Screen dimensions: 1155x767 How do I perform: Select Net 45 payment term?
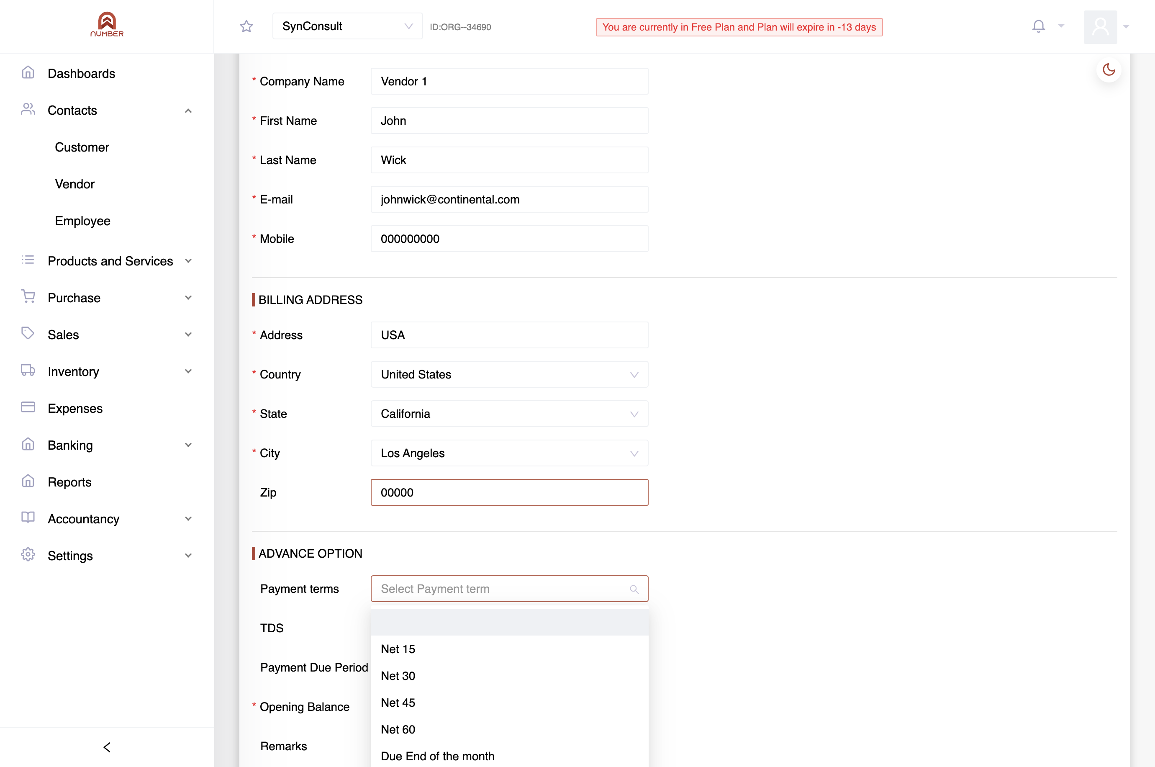click(x=509, y=703)
